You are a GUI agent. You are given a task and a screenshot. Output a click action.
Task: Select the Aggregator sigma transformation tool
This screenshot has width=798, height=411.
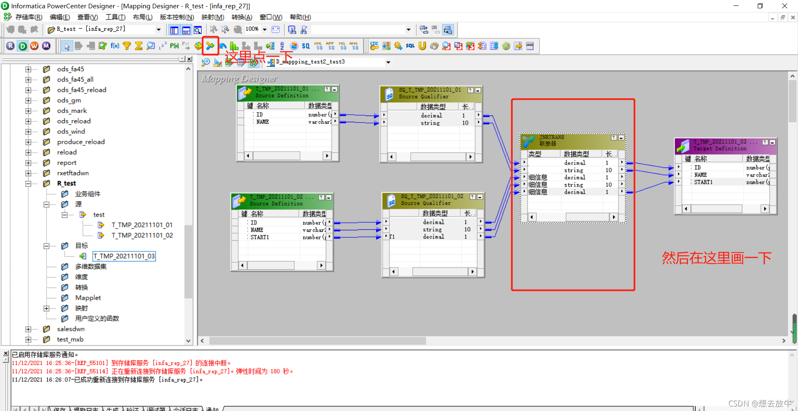click(x=139, y=46)
